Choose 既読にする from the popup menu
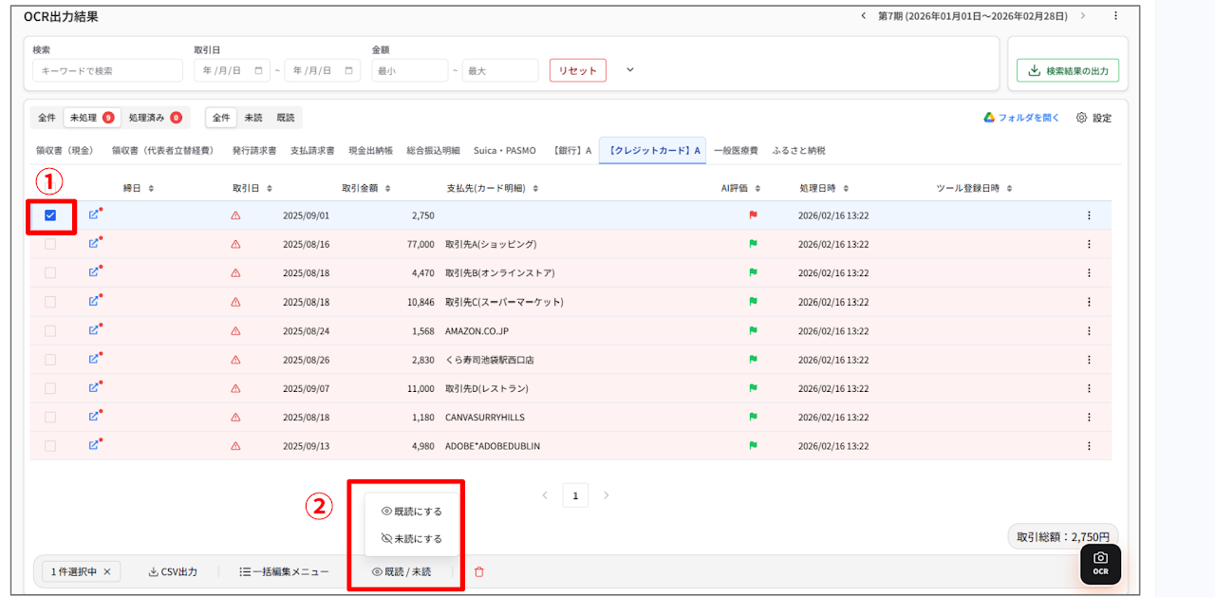 pos(412,511)
